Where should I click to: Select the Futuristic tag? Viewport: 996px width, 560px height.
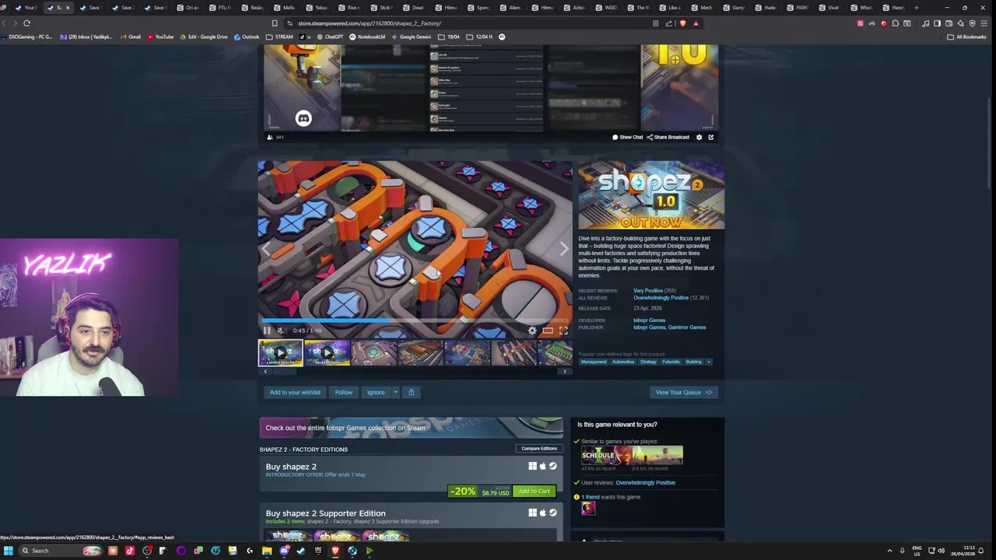[672, 362]
